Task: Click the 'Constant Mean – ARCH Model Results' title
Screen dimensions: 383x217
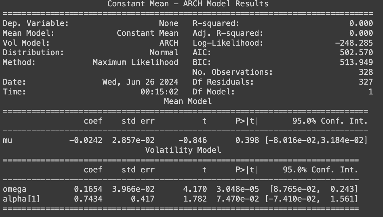Action: 188,4
